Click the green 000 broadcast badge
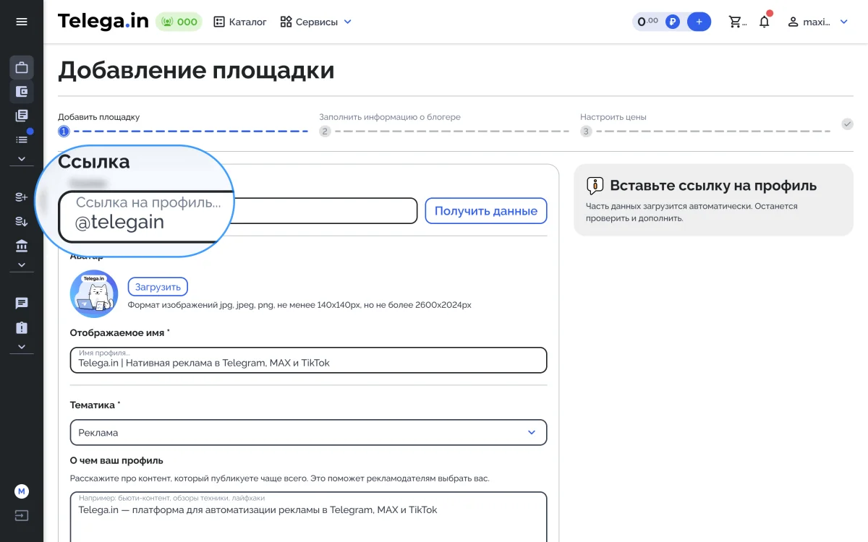This screenshot has width=868, height=542. pyautogui.click(x=179, y=22)
